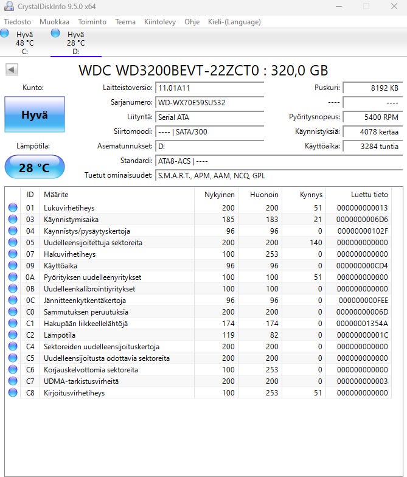This screenshot has width=407, height=477.
Task: Click status icon for Uudelleensijoitettuja sektoreita row
Action: pos(13,242)
